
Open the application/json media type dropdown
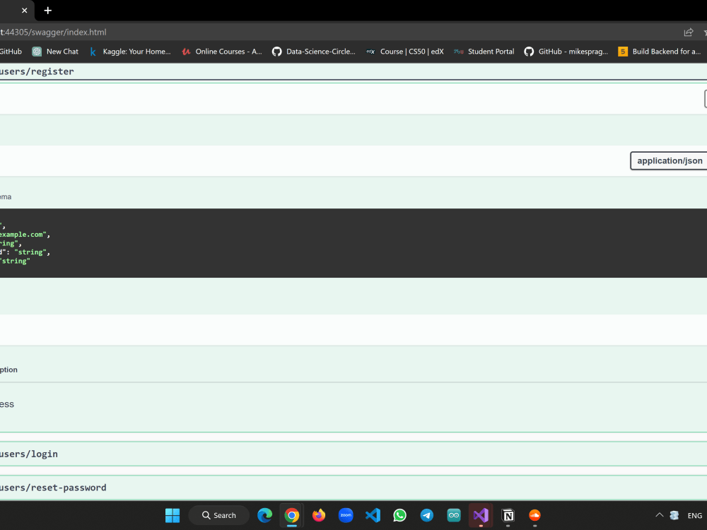coord(668,160)
